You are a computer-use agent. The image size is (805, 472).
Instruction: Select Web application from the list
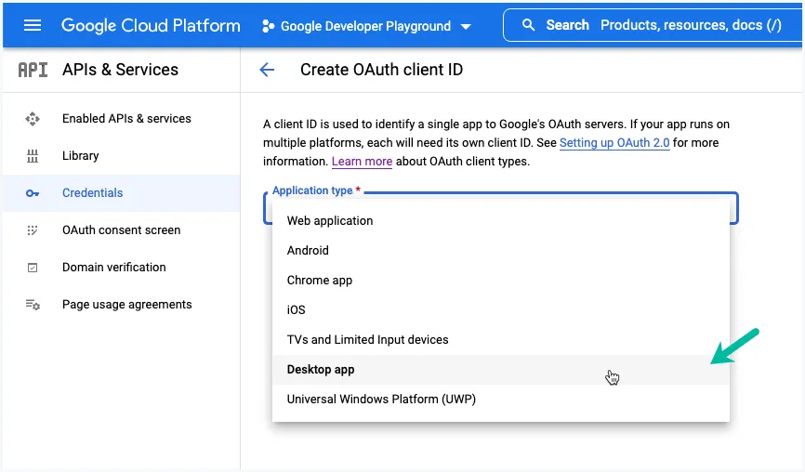coord(330,221)
